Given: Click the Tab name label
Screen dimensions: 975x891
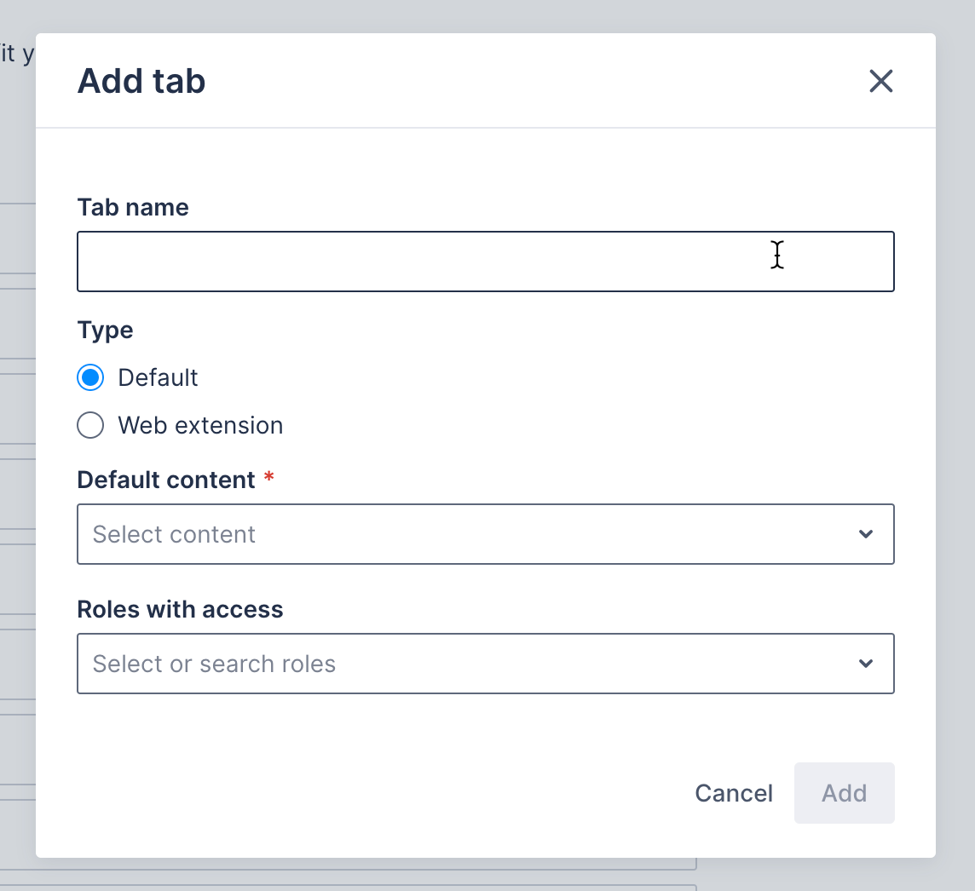Looking at the screenshot, I should [133, 207].
